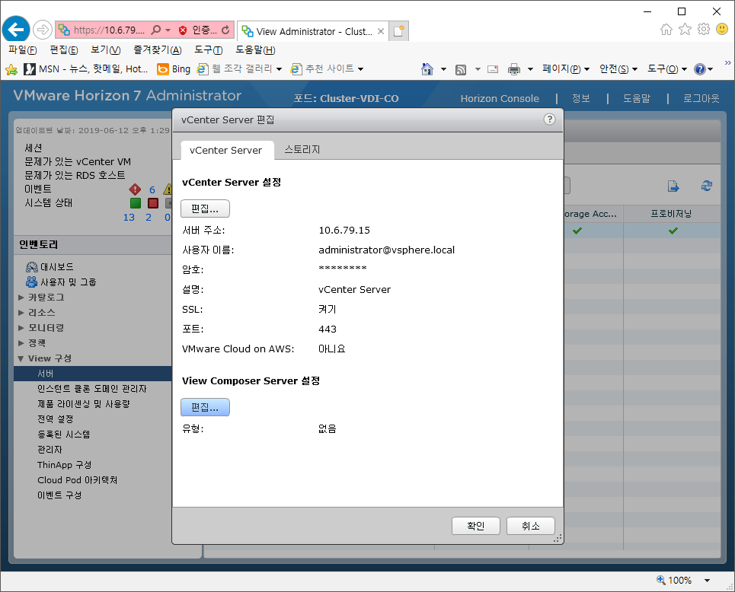Click the 로그아웃 header link
735x592 pixels.
click(701, 98)
